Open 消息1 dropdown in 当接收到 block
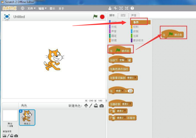Image resolution: width=196 pixels, height=138 pixels. (126, 104)
